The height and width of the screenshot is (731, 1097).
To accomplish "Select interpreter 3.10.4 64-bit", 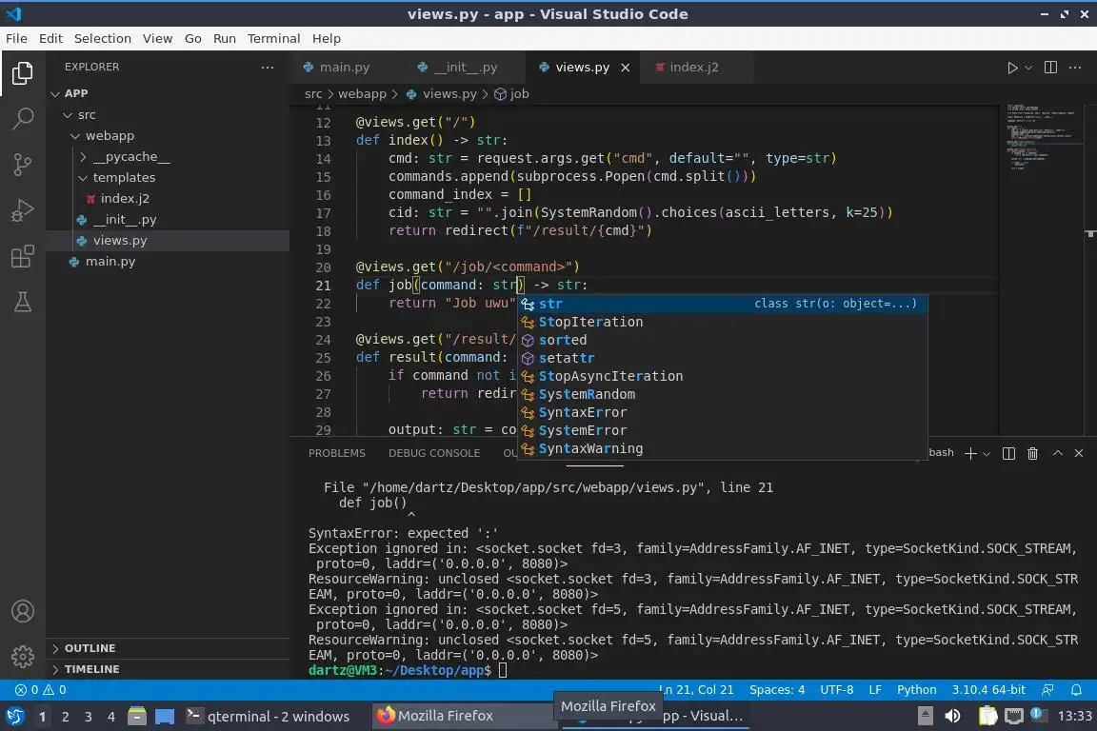I will 987,690.
